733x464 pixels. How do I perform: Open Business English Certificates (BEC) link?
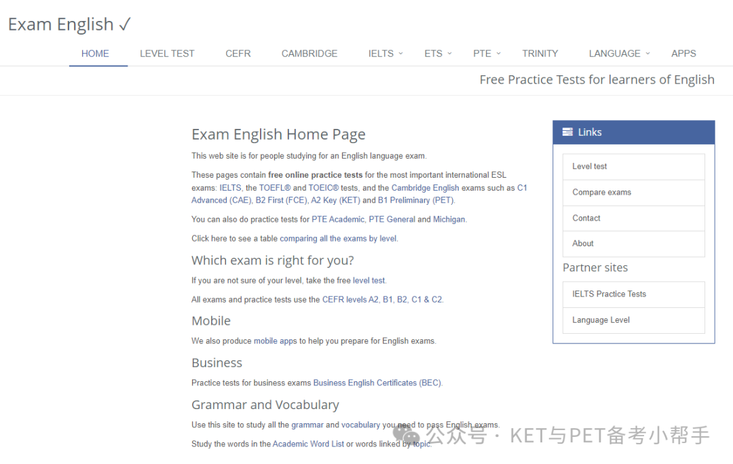tap(377, 383)
